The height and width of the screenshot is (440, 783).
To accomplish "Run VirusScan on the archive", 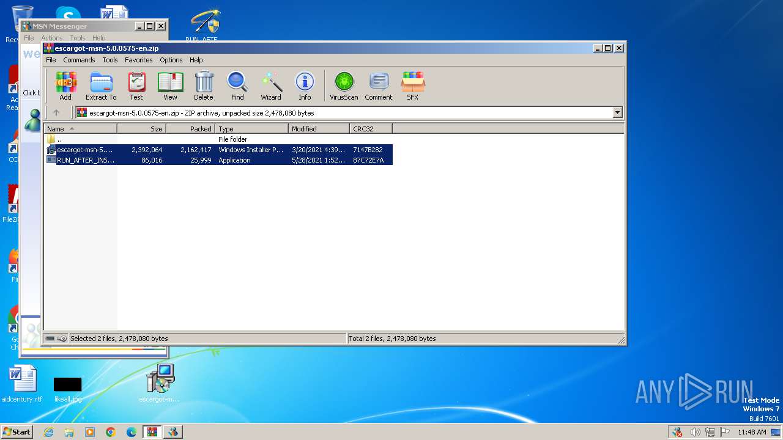I will [x=344, y=86].
